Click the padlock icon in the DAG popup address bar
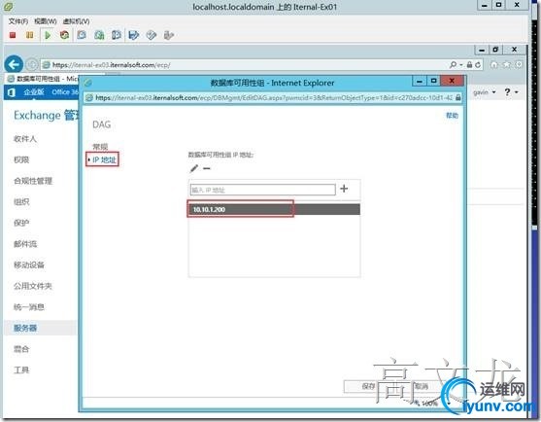 pos(457,98)
